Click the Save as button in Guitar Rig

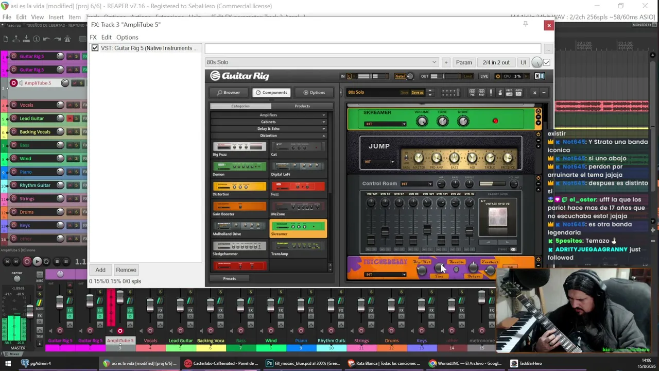(418, 93)
